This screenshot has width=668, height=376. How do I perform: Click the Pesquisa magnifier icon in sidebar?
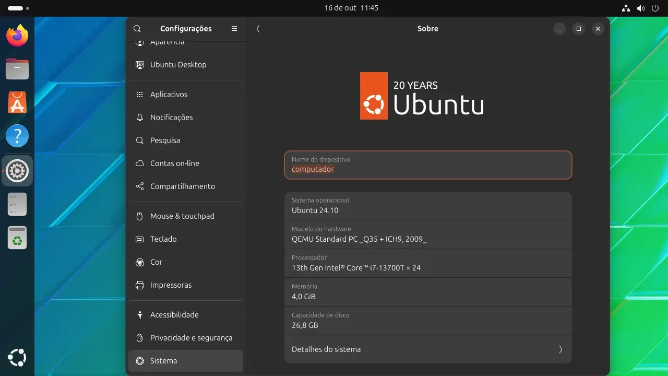point(139,140)
